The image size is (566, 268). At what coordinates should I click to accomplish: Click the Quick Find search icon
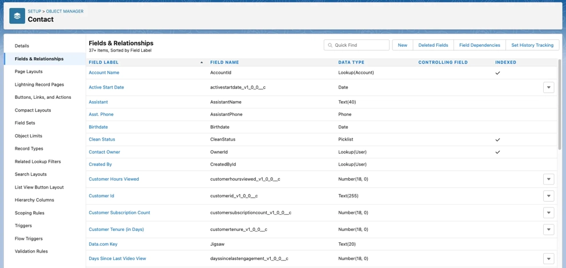click(x=330, y=45)
